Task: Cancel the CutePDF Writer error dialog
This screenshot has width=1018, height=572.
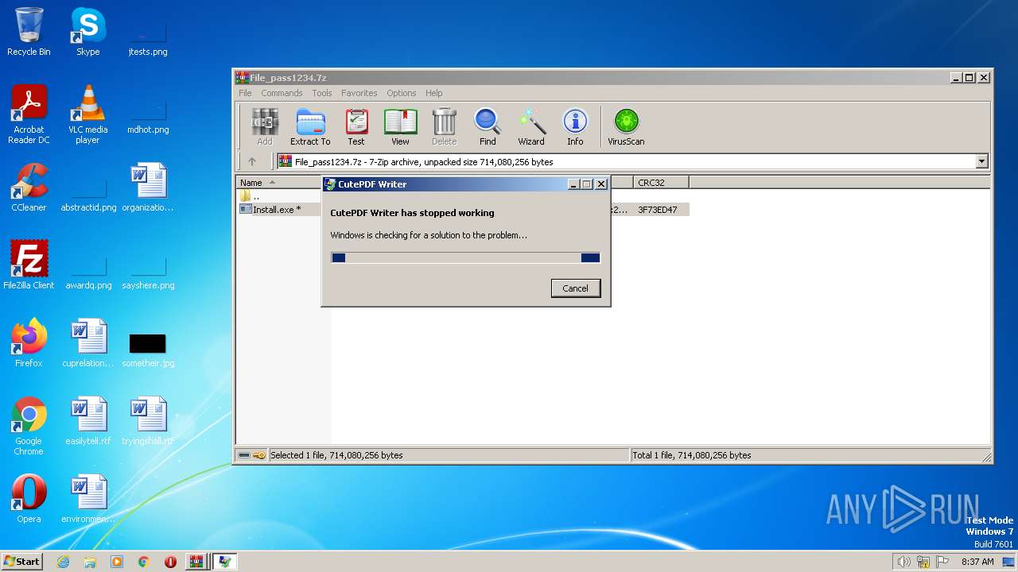Action: (576, 288)
